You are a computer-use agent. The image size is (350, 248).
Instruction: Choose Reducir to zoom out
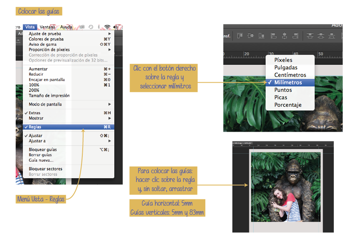[x=69, y=74]
